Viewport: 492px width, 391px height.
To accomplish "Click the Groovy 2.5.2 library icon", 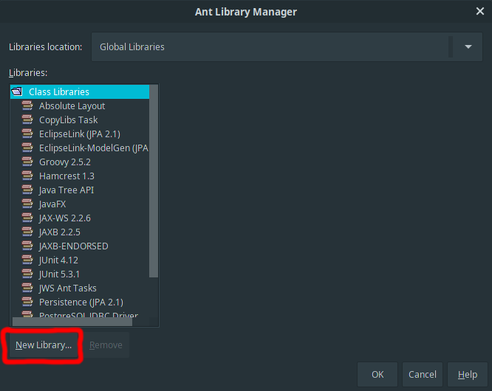I will click(x=27, y=162).
